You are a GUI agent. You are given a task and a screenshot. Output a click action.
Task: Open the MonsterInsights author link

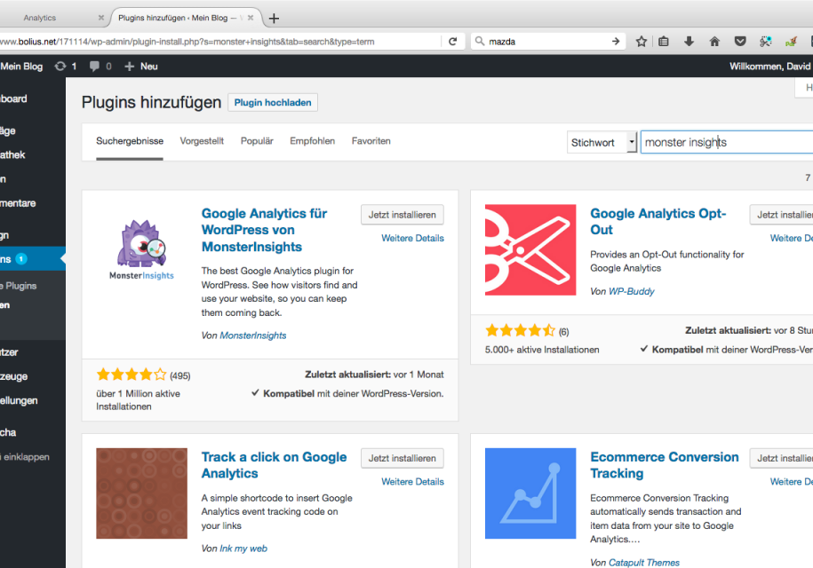253,335
